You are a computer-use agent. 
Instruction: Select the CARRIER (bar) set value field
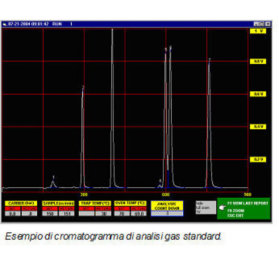(x=12, y=214)
